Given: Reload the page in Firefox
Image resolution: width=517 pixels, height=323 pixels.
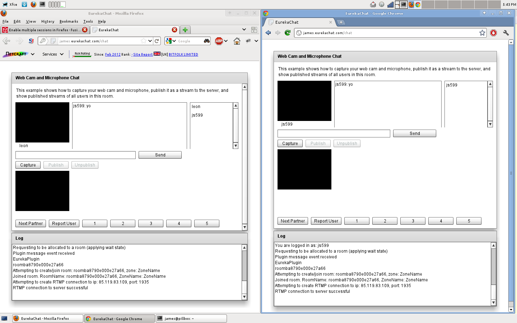Looking at the screenshot, I should coord(157,41).
